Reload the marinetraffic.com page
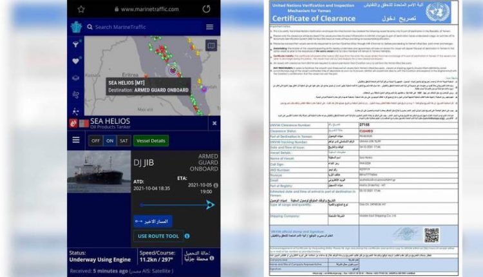This screenshot has width=483, height=277. 206,9
